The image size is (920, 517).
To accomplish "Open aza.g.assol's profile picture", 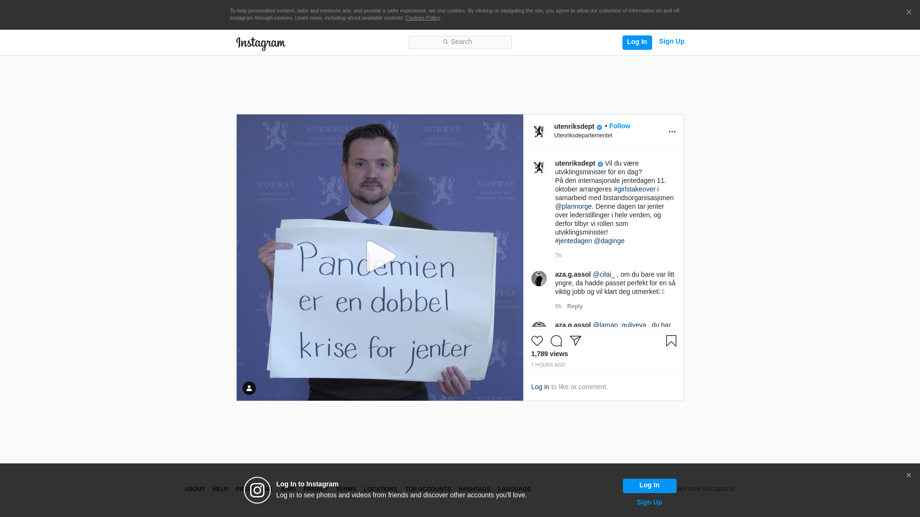I will pos(539,279).
